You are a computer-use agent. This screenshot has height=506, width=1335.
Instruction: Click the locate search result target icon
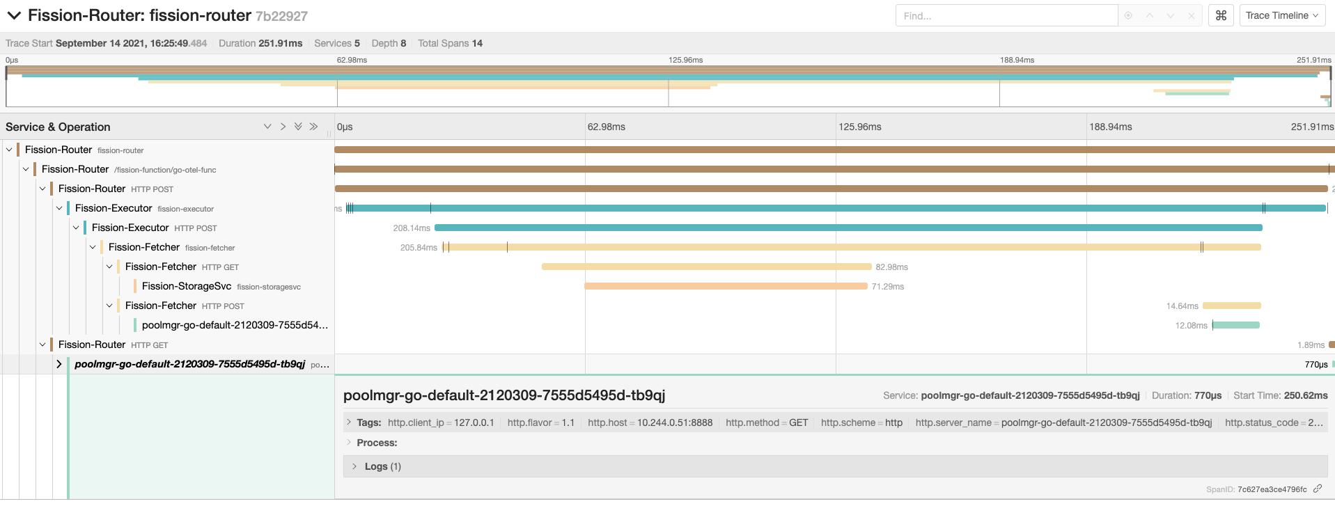1128,15
